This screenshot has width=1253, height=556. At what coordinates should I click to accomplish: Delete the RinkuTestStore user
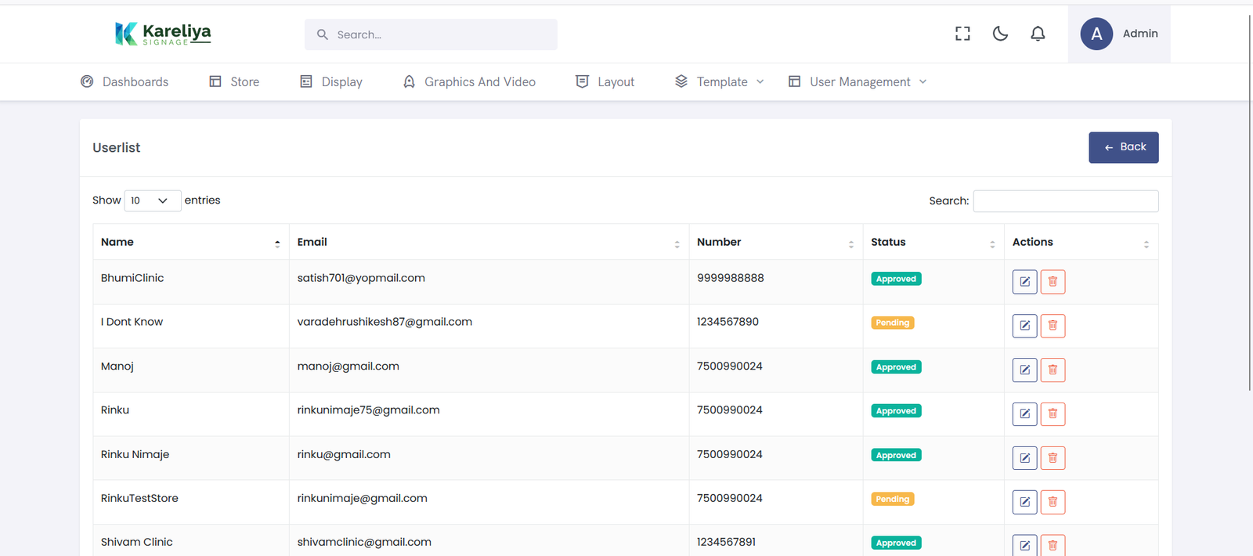(1053, 502)
